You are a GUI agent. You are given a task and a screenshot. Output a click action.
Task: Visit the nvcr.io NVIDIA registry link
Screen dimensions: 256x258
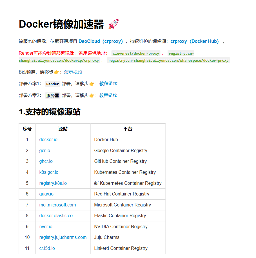[x=46, y=226]
